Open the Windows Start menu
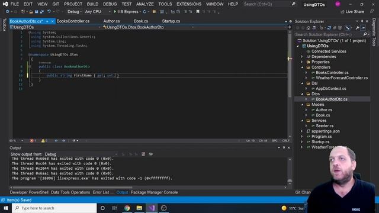The image size is (379, 213). click(x=6, y=208)
